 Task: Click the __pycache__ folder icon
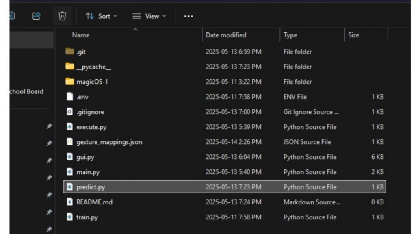pyautogui.click(x=70, y=67)
